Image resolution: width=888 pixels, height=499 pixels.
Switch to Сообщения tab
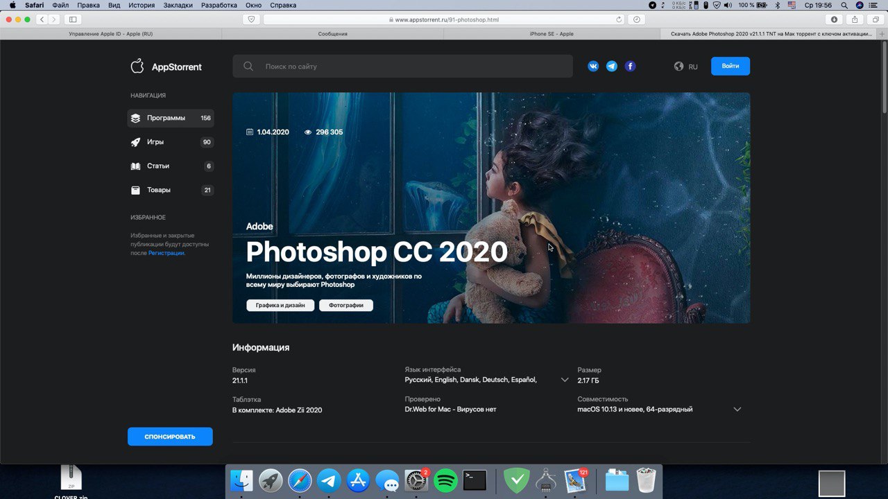tap(333, 33)
